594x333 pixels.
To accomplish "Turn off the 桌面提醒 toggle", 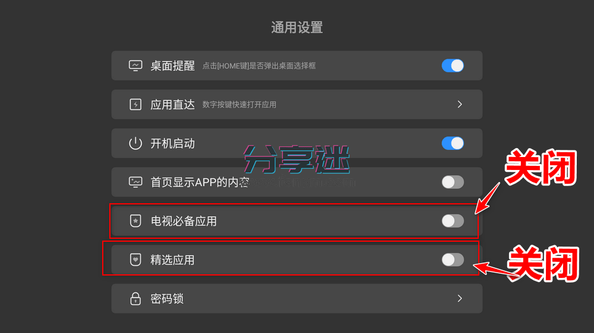I will [453, 65].
